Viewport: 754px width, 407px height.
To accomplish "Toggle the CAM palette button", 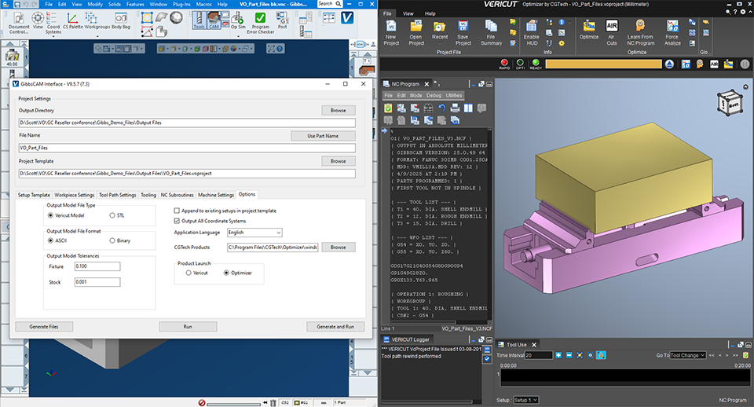I will (214, 20).
